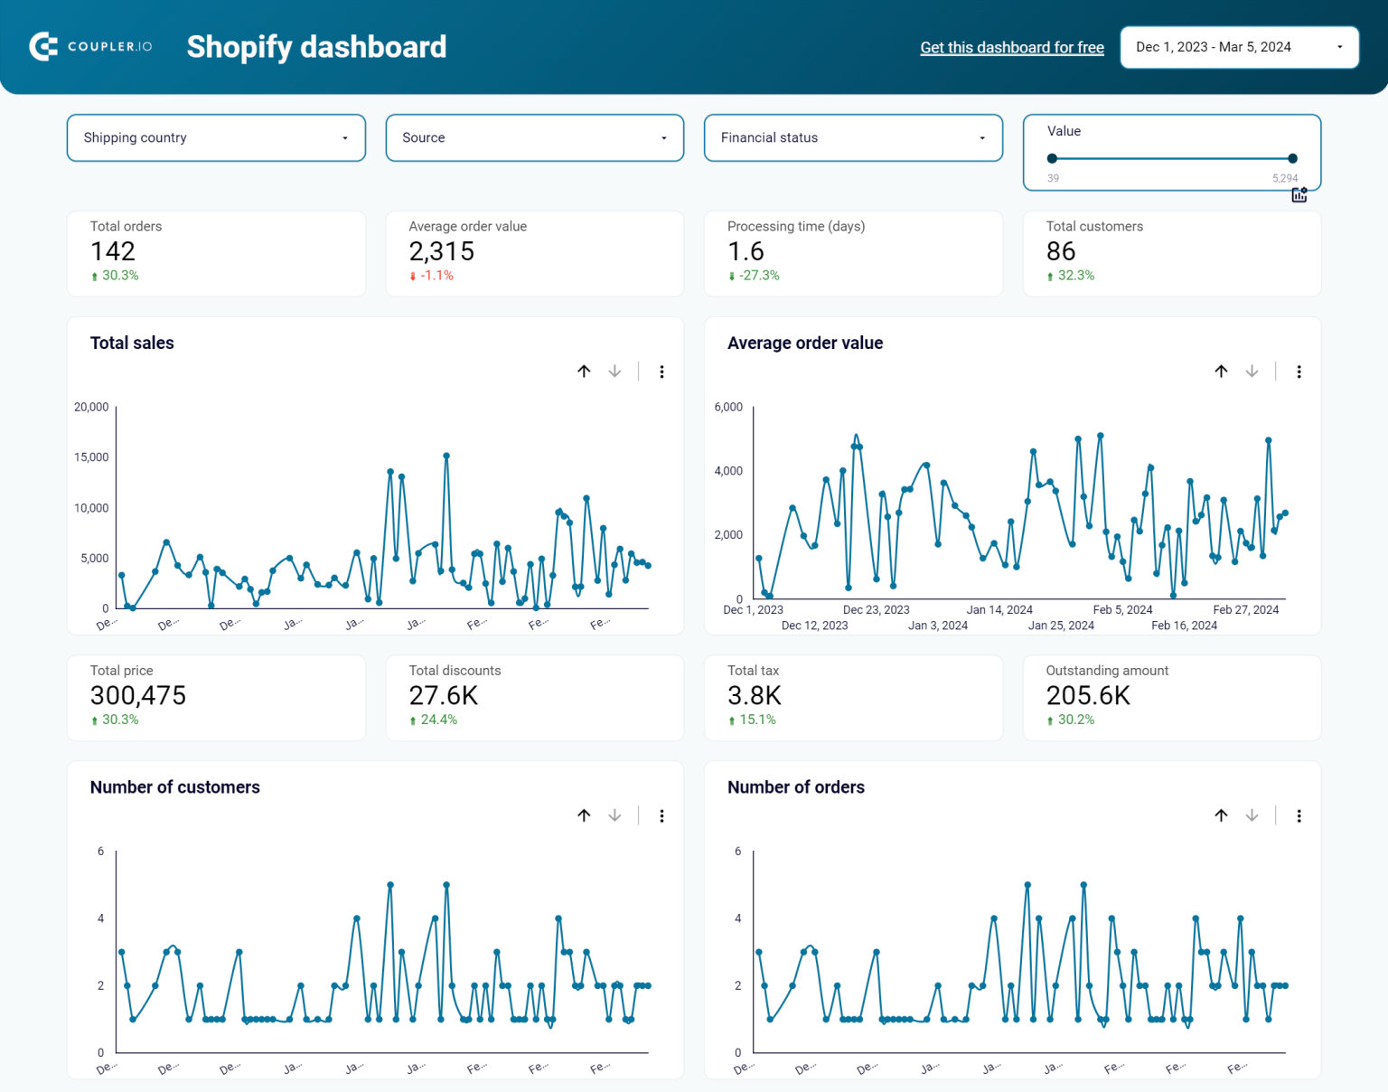Open the three-dot menu on Total sales chart
The width and height of the screenshot is (1388, 1092).
[662, 372]
